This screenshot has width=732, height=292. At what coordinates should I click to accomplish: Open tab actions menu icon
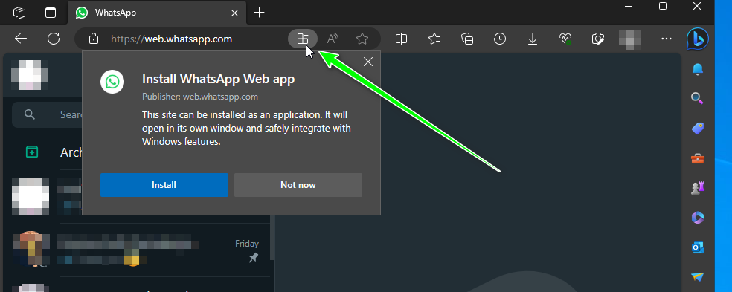(x=51, y=13)
